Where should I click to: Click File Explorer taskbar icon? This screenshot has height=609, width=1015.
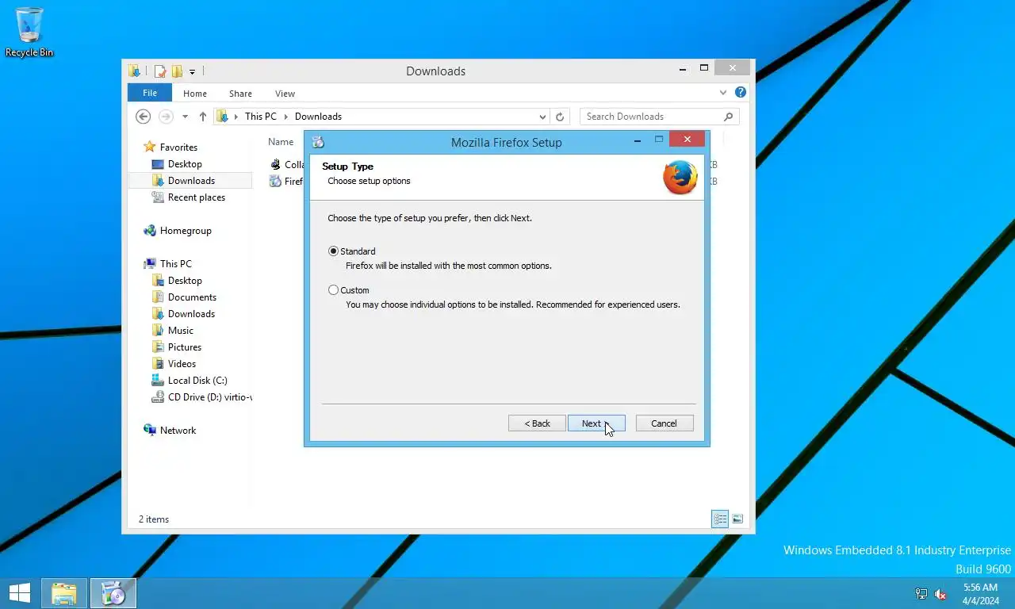click(x=64, y=593)
